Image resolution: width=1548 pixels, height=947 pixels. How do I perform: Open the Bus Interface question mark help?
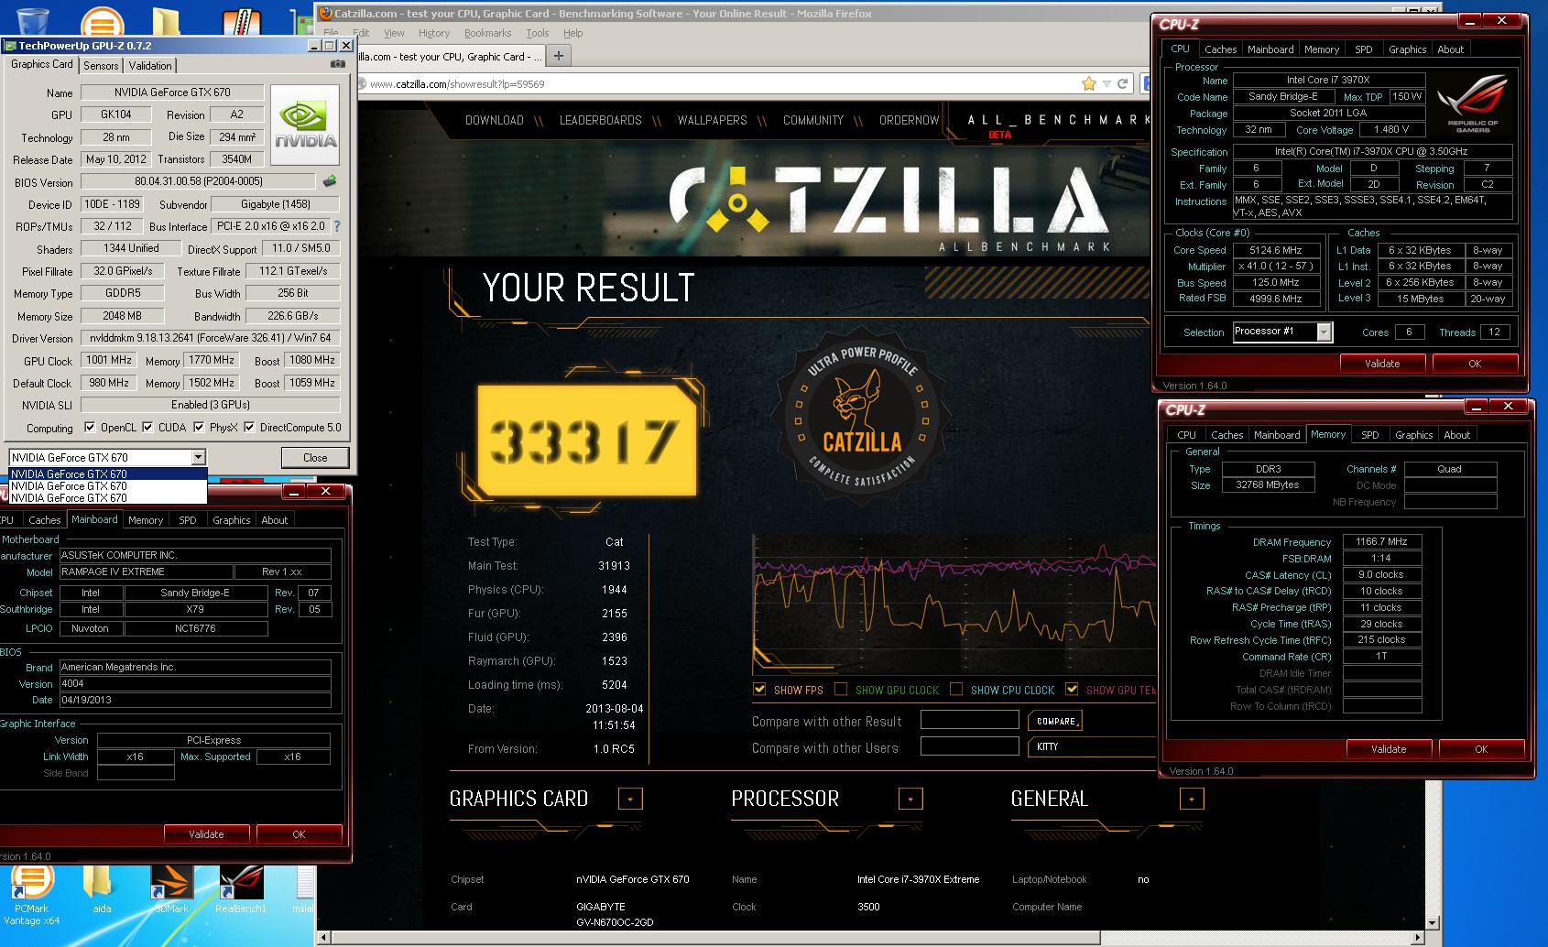336,226
